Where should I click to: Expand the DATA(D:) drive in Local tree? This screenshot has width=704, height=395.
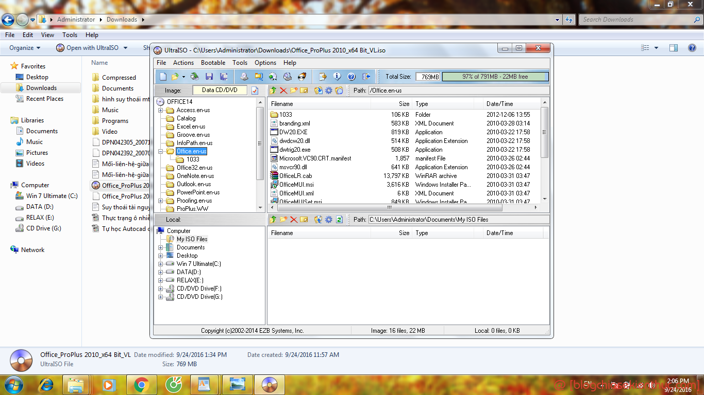click(x=161, y=272)
